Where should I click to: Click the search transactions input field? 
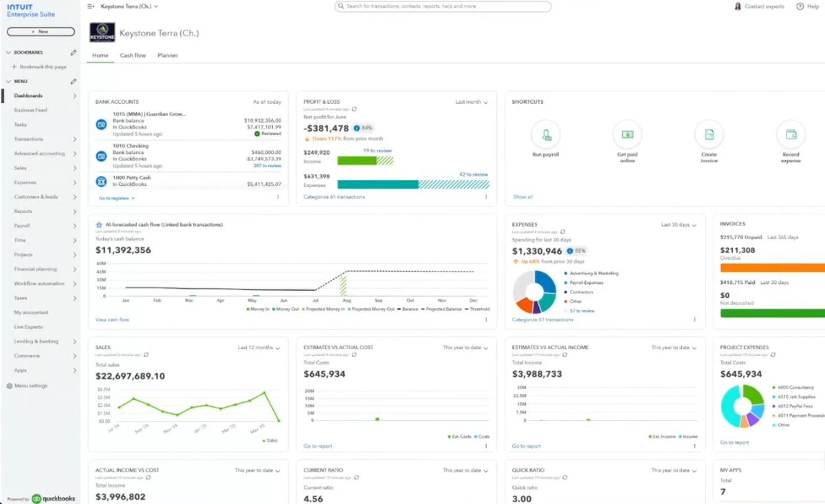coord(443,6)
